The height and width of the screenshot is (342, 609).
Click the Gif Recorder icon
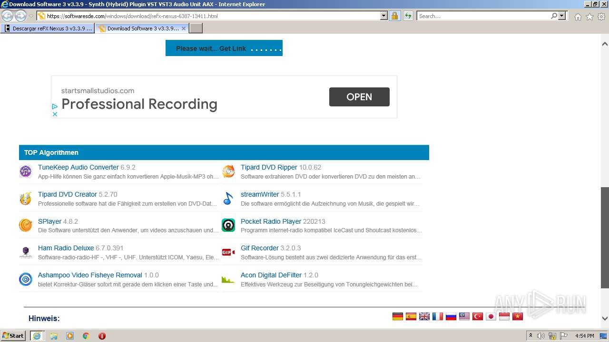[228, 252]
